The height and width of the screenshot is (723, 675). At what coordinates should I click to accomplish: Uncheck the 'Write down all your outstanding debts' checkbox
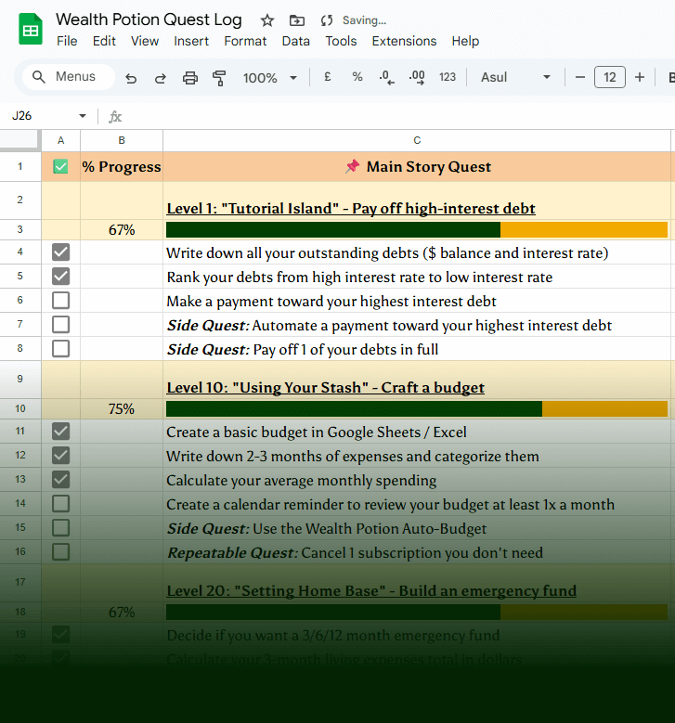pyautogui.click(x=60, y=252)
